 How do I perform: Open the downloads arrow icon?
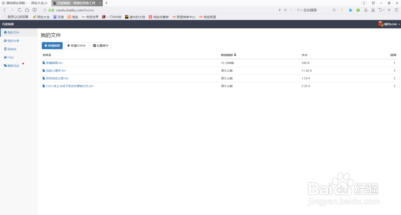click(x=366, y=10)
